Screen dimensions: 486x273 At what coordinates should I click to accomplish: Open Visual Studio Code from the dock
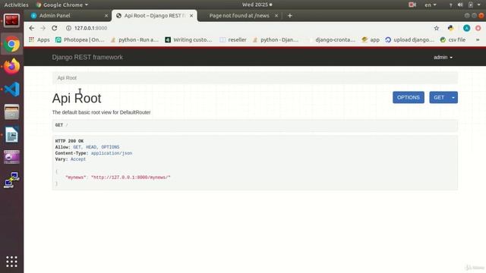pyautogui.click(x=12, y=89)
